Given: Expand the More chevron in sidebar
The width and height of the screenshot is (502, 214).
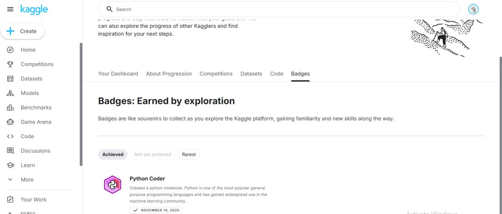Looking at the screenshot, I should tap(11, 179).
